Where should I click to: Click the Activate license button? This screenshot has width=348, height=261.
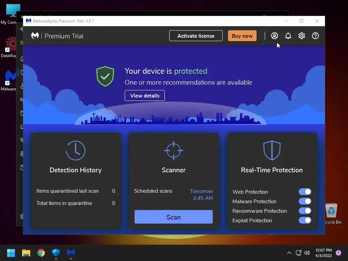coord(196,36)
